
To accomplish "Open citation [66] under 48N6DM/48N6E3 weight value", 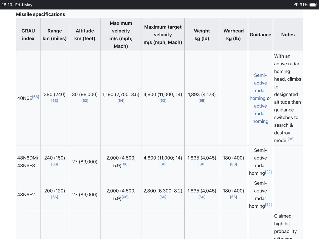I will [x=202, y=164].
